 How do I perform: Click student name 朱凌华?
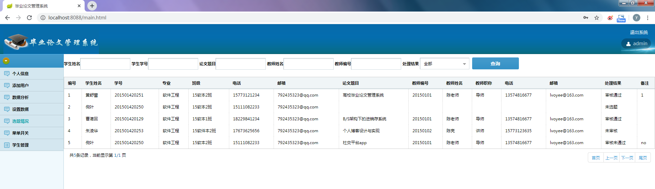pos(92,131)
